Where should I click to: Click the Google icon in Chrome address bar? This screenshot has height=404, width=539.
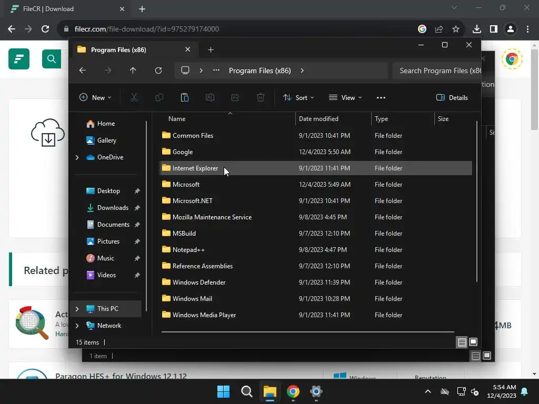[x=422, y=29]
